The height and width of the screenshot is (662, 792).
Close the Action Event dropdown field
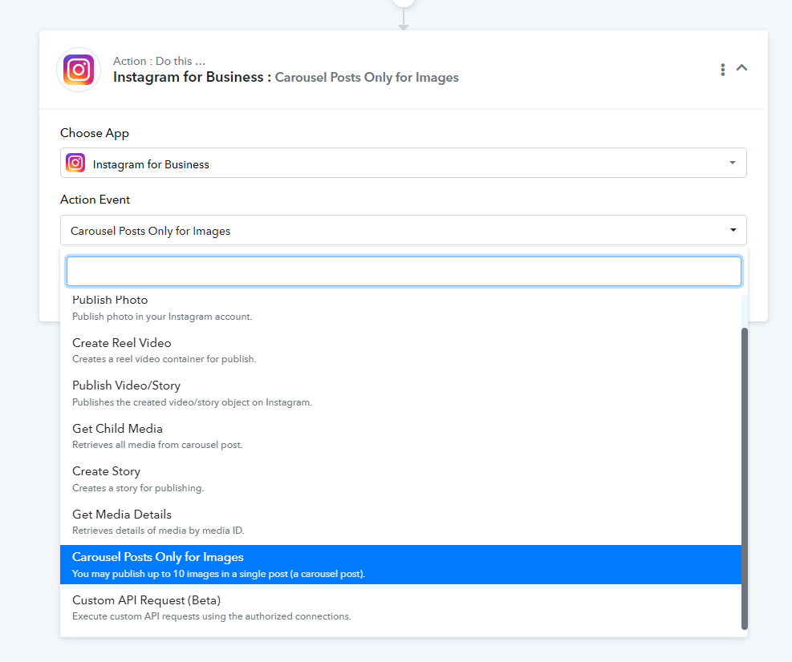click(403, 230)
